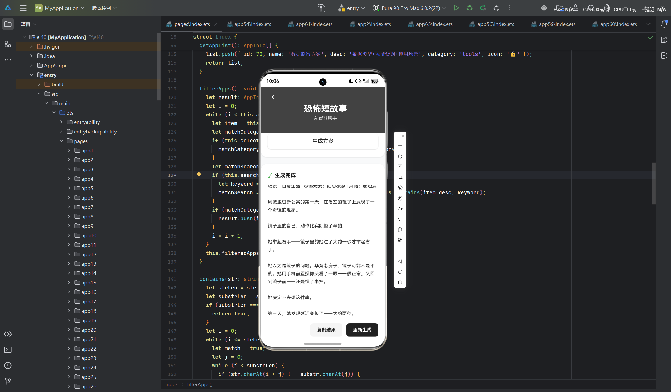Select the build folder in project tree

57,84
